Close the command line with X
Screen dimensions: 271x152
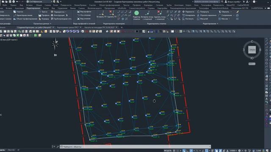point(54,147)
